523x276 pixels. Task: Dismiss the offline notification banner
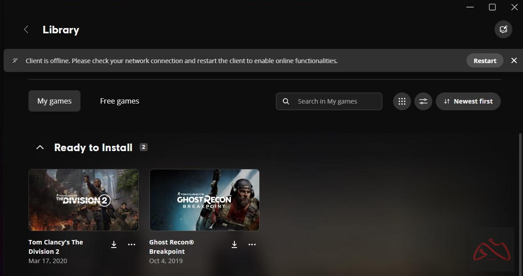click(x=514, y=60)
